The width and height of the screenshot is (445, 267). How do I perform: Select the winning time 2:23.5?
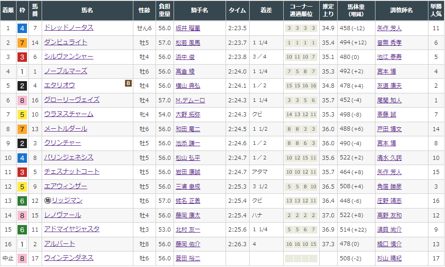[237, 28]
